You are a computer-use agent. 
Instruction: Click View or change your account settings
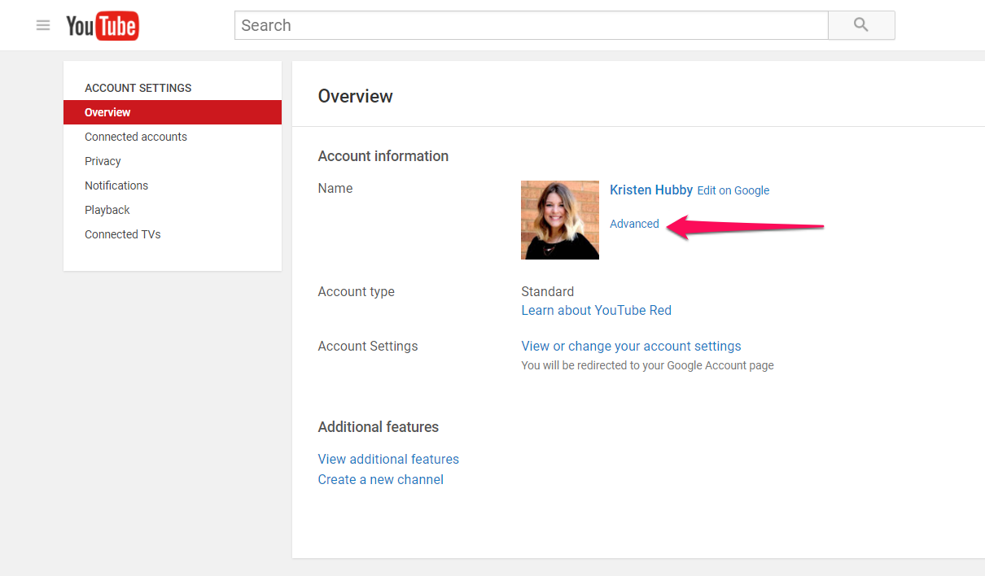pos(632,346)
